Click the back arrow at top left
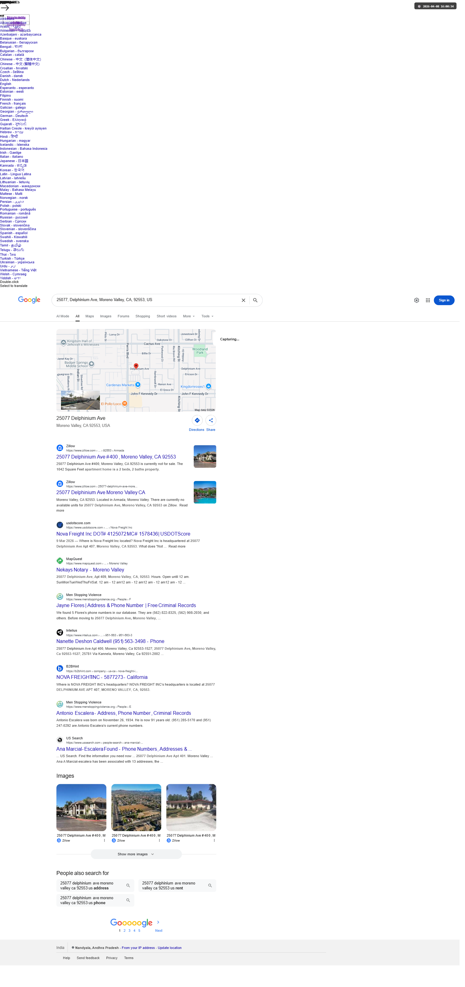The height and width of the screenshot is (987, 465). tap(5, 8)
